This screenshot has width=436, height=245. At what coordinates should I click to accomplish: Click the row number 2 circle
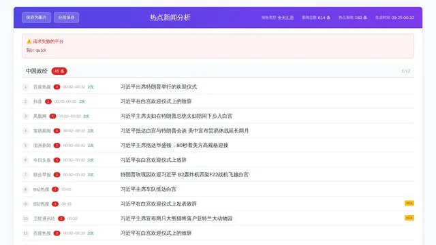pyautogui.click(x=26, y=101)
